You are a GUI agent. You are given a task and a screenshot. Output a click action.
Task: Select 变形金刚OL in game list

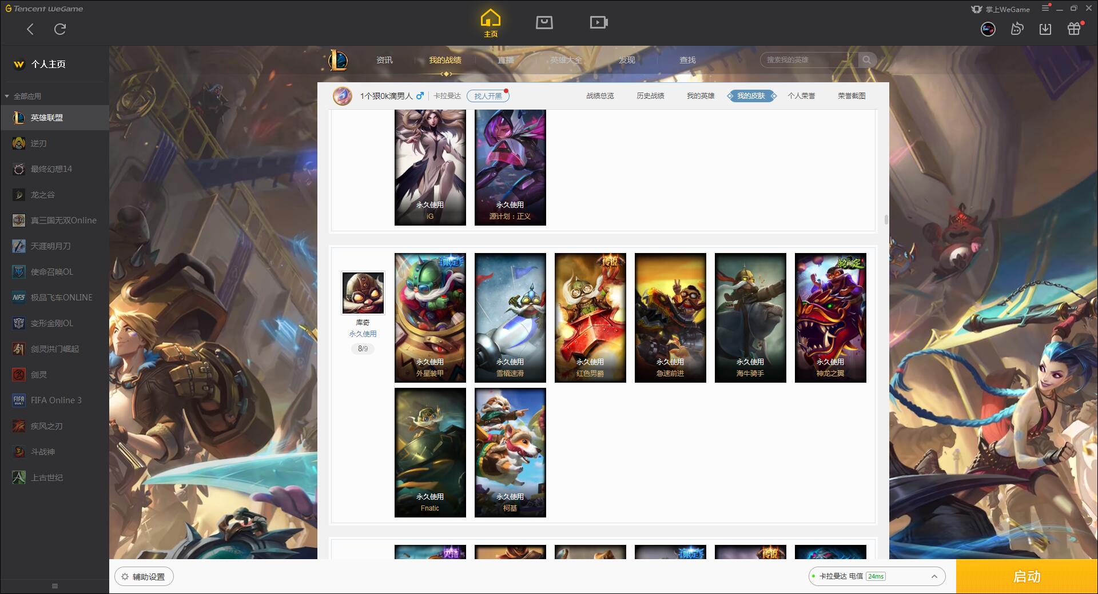[x=54, y=323]
